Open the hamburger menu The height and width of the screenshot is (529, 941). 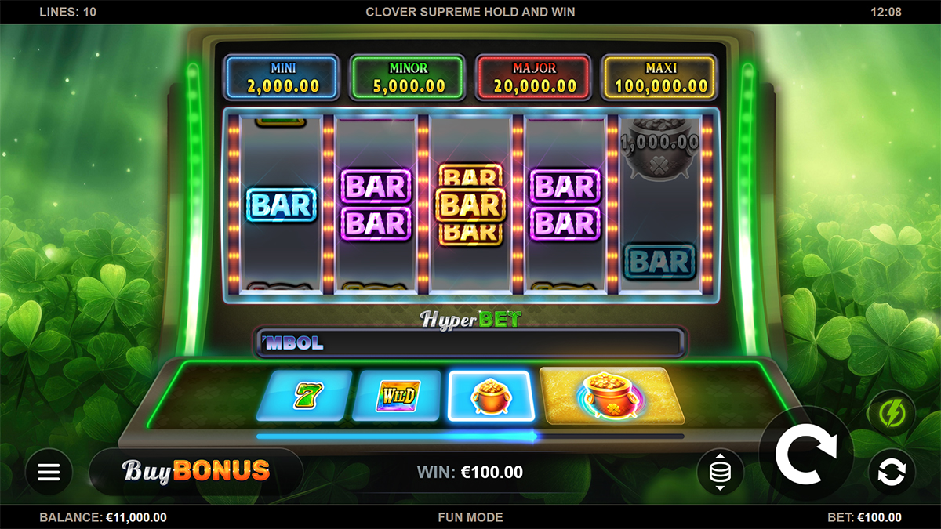coord(49,471)
